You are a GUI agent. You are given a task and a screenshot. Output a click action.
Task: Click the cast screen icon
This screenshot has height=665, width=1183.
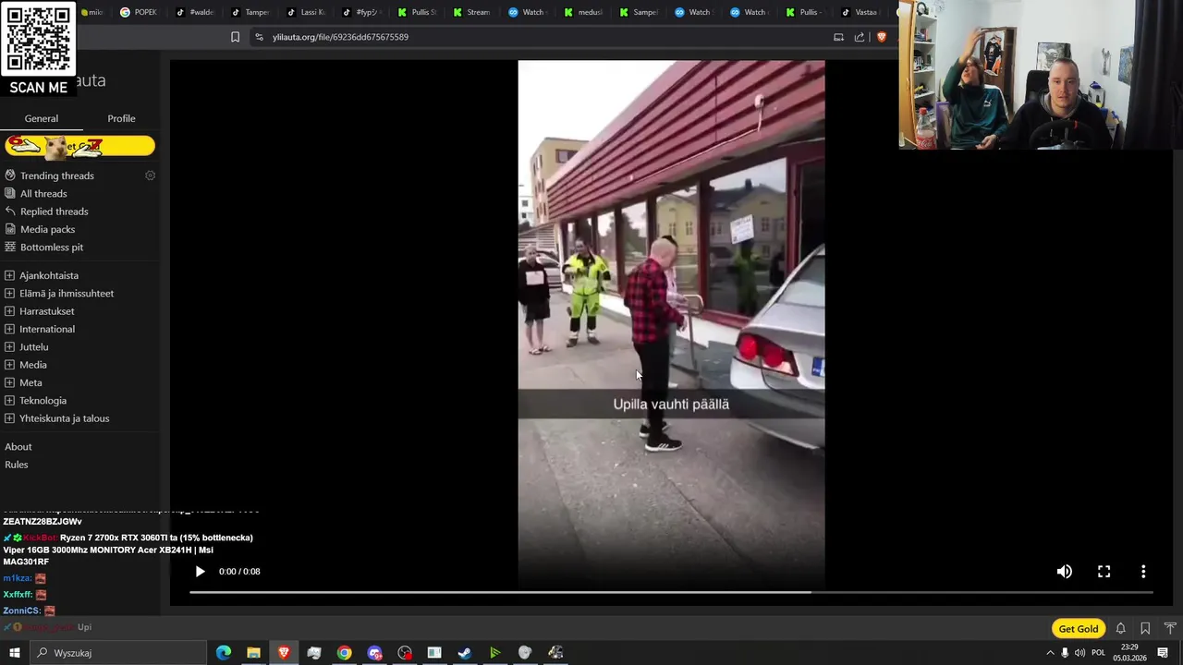(838, 37)
